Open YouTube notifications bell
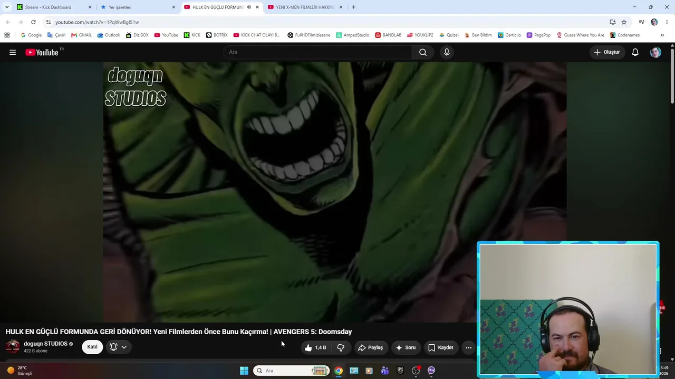Viewport: 675px width, 379px height. [635, 52]
